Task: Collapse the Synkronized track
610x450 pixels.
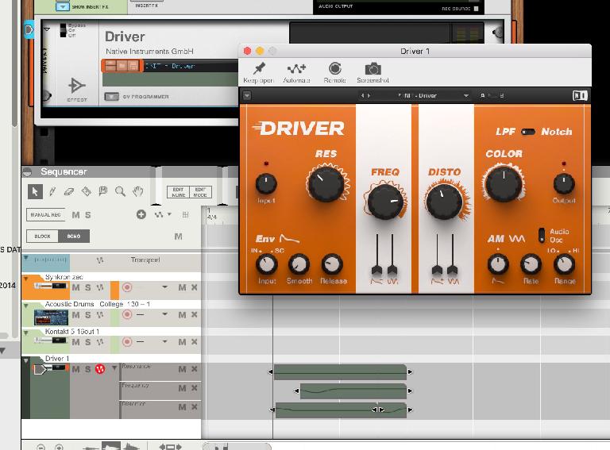Action: (x=26, y=279)
